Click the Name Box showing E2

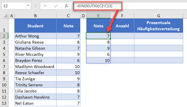coord(16,6)
